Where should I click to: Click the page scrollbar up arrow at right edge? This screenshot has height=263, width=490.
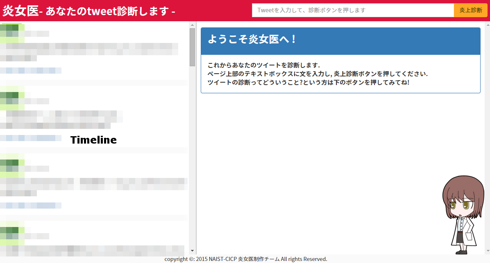tap(488, 25)
